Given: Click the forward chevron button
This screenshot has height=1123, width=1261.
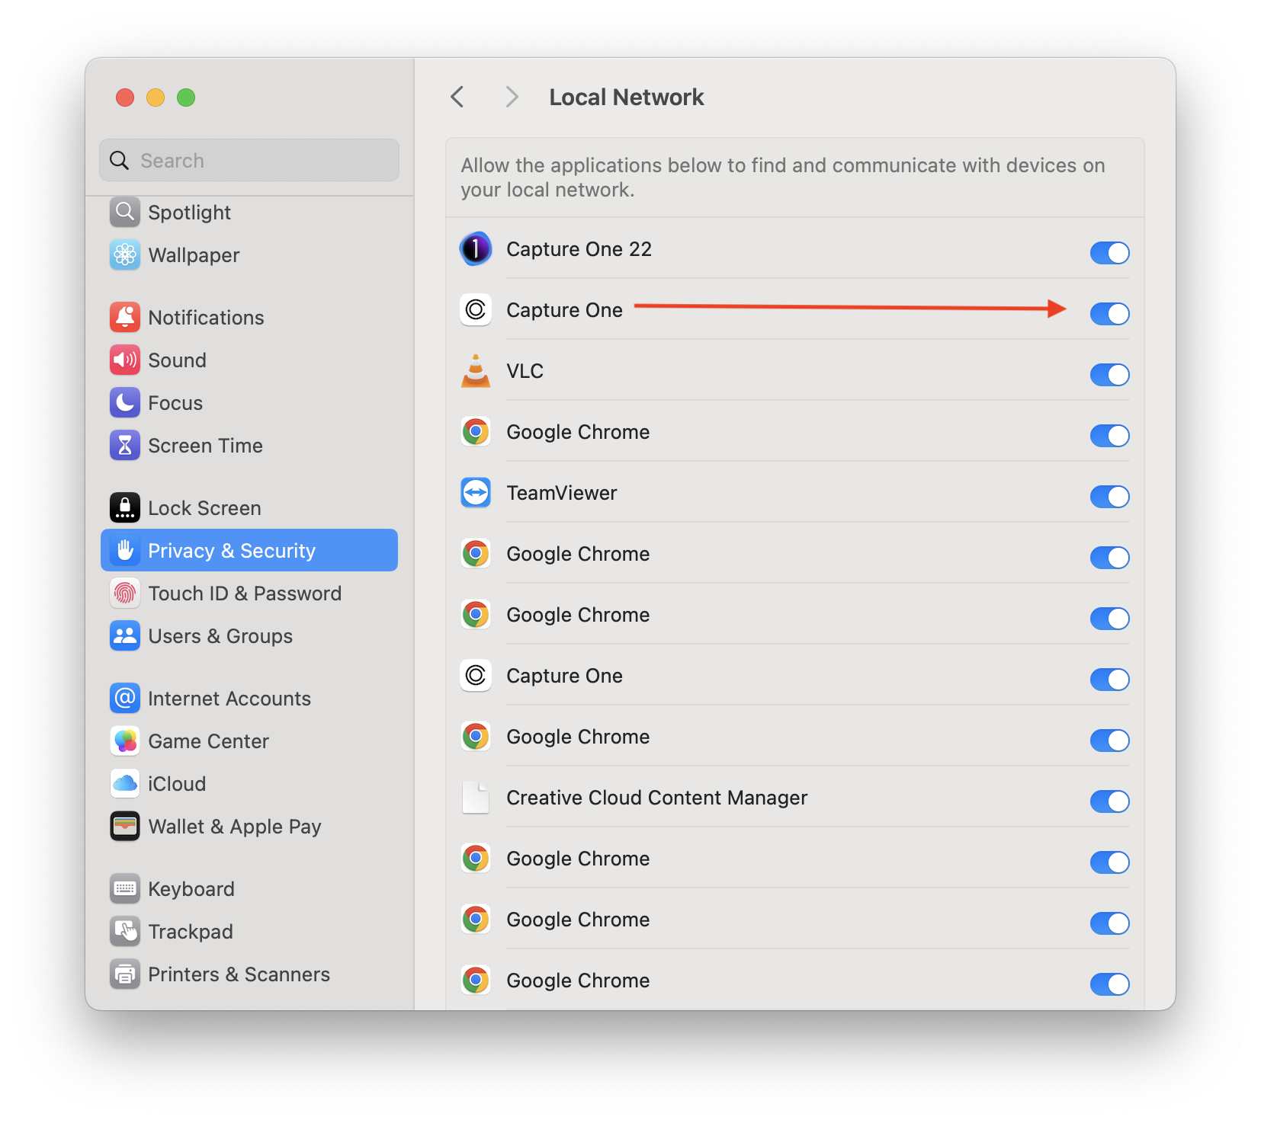Looking at the screenshot, I should (512, 97).
